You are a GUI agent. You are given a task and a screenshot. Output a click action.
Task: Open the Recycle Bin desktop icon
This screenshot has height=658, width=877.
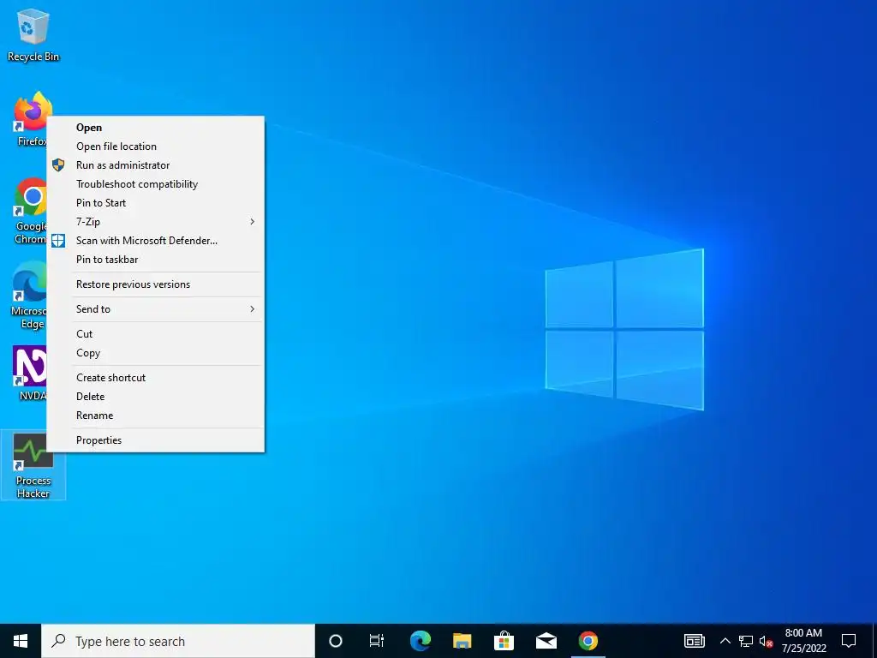pos(33,35)
